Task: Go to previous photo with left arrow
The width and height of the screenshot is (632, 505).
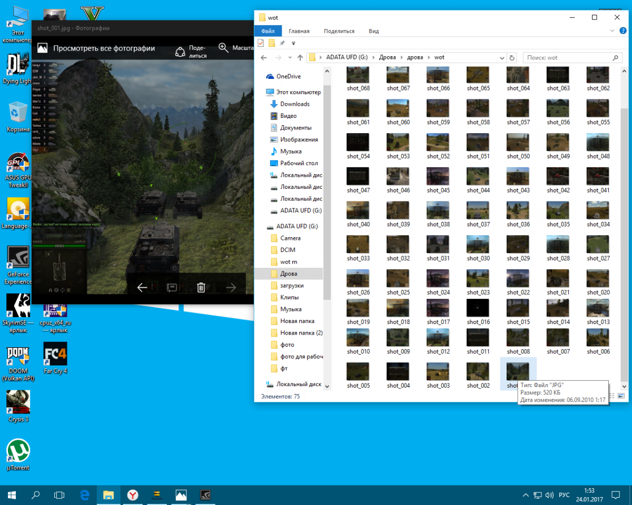Action: (x=142, y=287)
